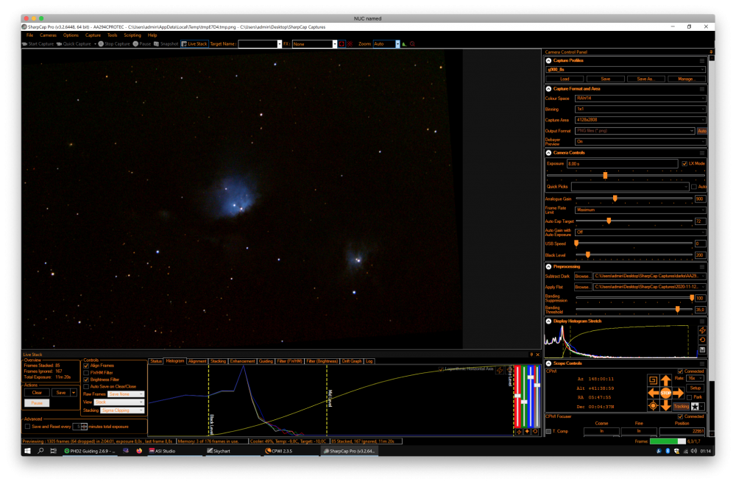Click the scope move left arrow
This screenshot has height=484, width=736.
click(654, 393)
